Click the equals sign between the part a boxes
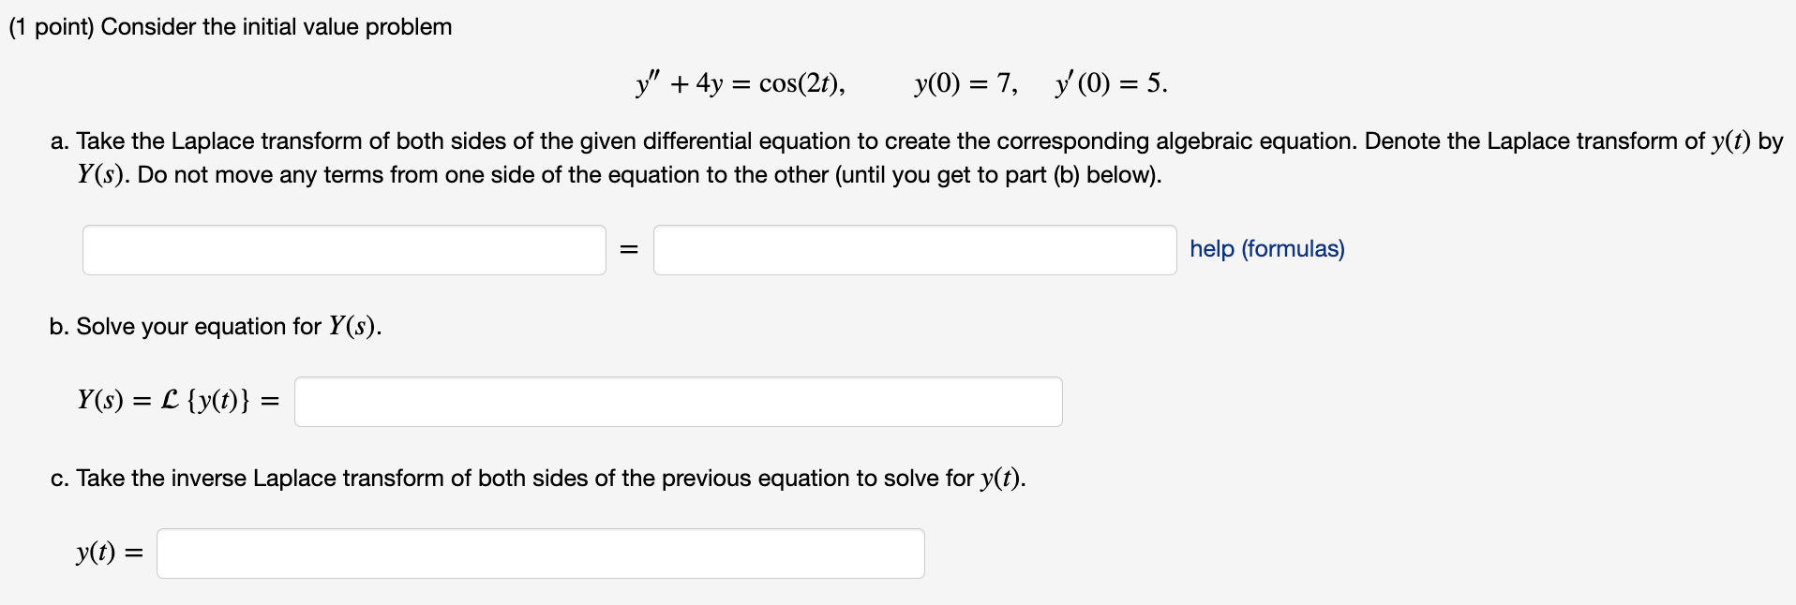This screenshot has height=605, width=1796. tap(629, 249)
